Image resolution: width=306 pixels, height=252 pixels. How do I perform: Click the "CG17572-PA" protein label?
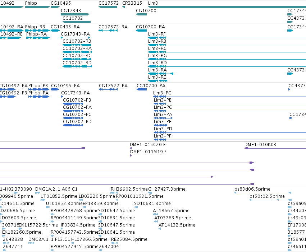point(113,86)
